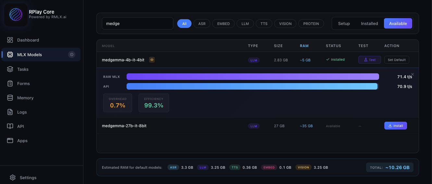
Task: Open Apps window icon in sidebar
Action: 10,141
